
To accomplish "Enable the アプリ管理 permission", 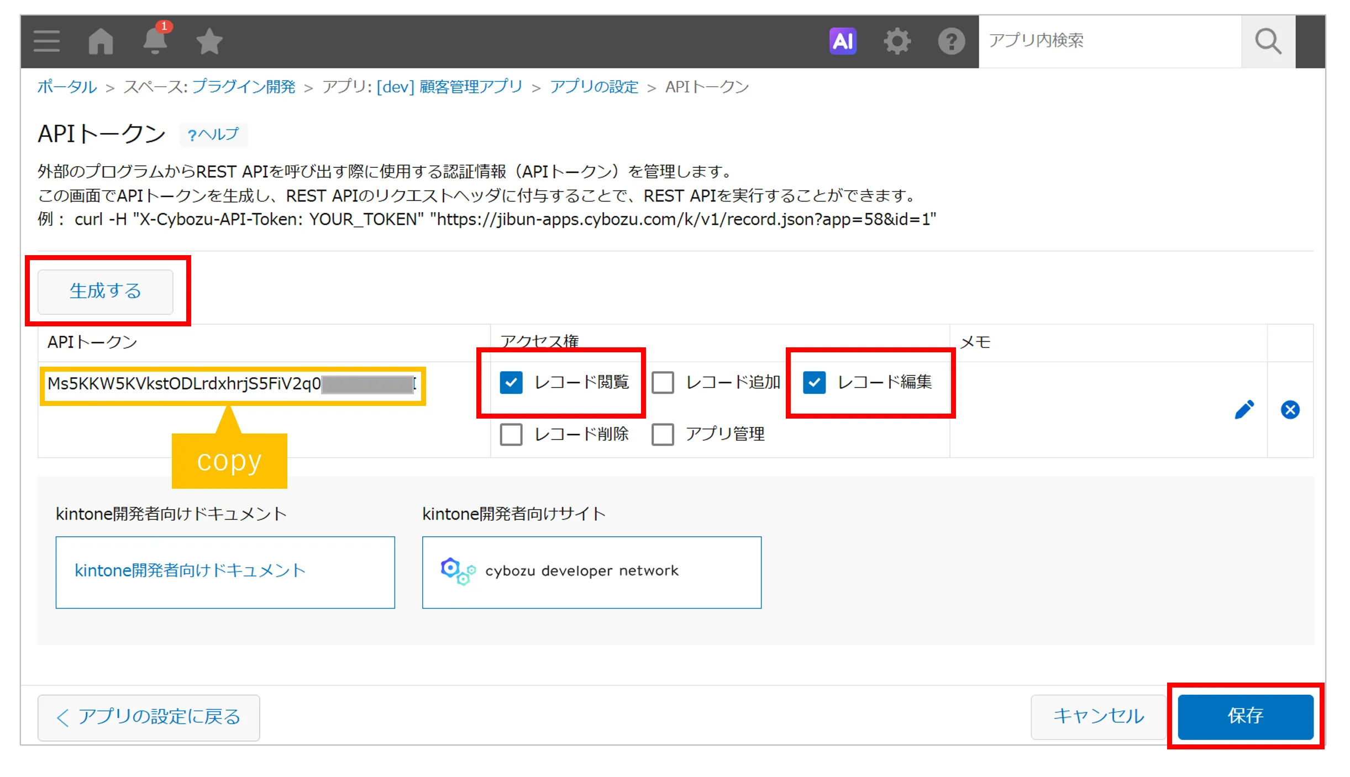I will [663, 434].
